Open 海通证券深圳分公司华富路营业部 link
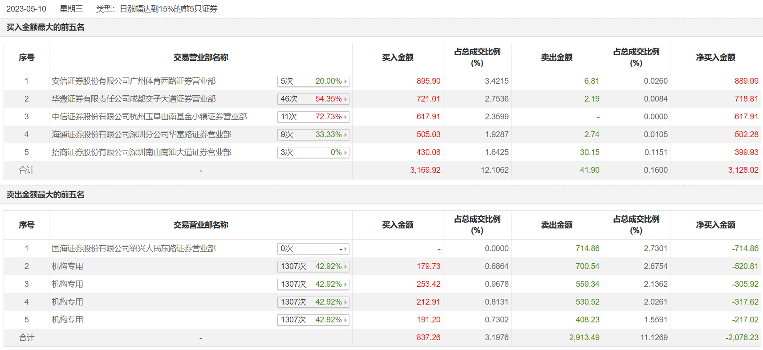This screenshot has height=350, width=763. (x=141, y=134)
